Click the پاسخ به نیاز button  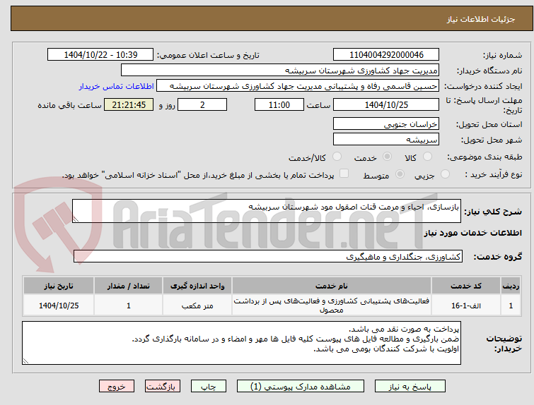pos(410,387)
